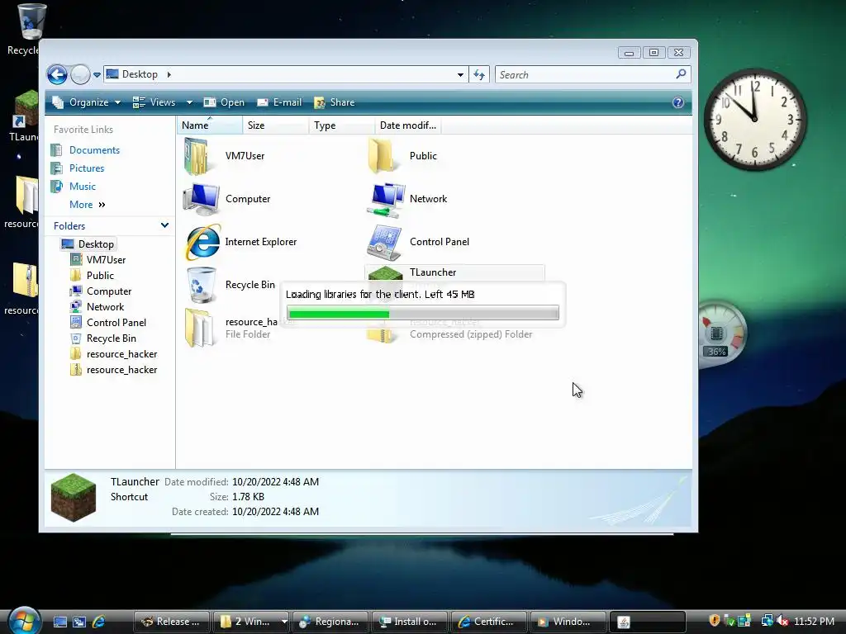
Task: Open the address bar history dropdown
Action: point(460,75)
